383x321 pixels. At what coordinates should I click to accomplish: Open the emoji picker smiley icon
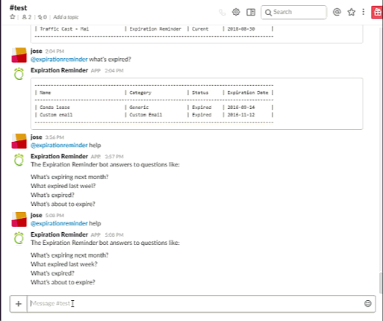[368, 303]
